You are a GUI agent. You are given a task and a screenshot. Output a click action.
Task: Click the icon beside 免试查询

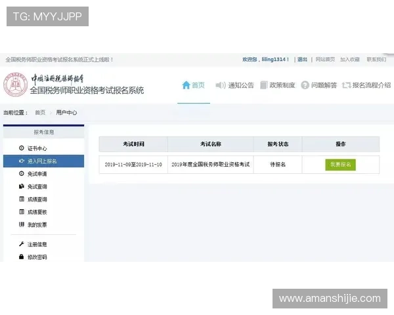coord(22,186)
